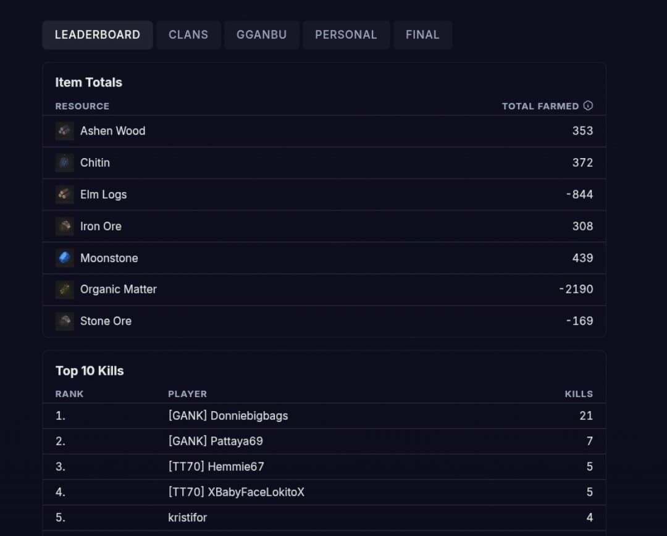Image resolution: width=667 pixels, height=536 pixels.
Task: Click the Organic Matter resource icon
Action: (64, 289)
